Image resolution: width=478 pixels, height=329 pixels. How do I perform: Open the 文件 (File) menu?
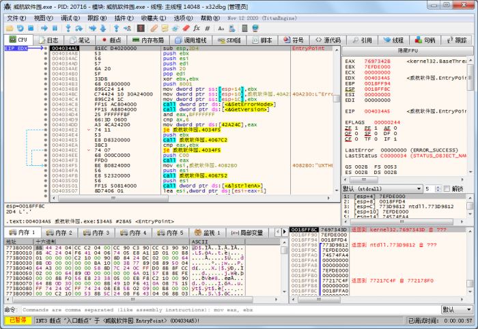click(x=16, y=18)
